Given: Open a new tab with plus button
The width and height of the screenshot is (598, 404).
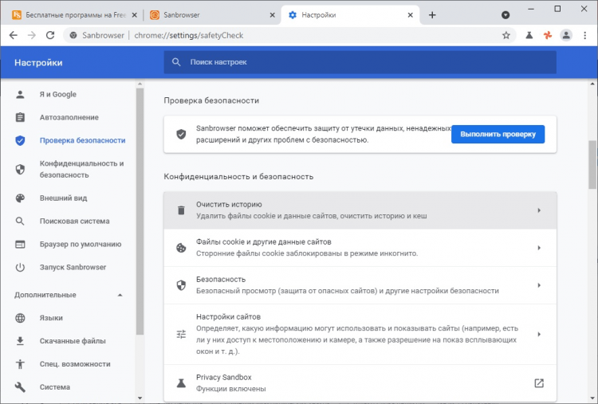Looking at the screenshot, I should click(432, 15).
